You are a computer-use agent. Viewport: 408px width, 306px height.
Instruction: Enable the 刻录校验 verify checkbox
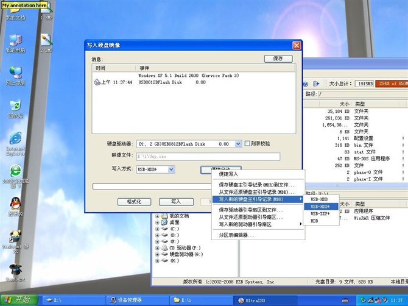[247, 144]
